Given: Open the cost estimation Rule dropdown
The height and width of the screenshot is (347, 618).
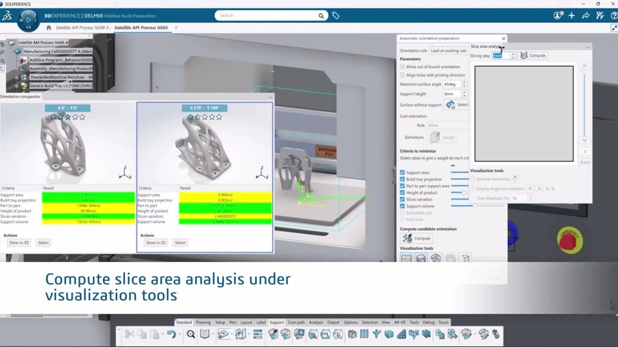Looking at the screenshot, I should [x=448, y=125].
